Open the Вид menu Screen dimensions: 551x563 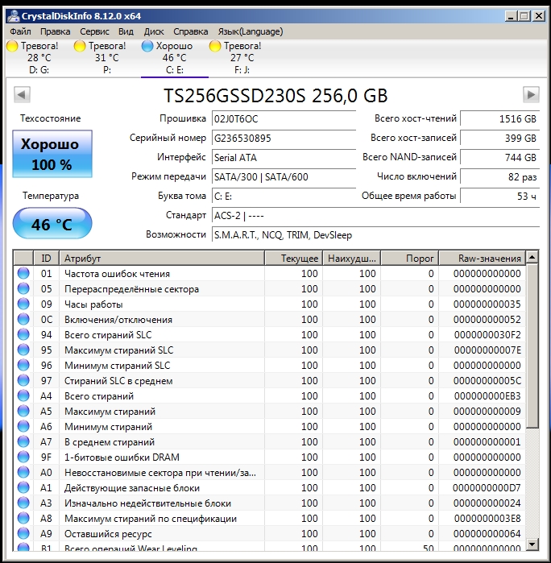point(126,31)
